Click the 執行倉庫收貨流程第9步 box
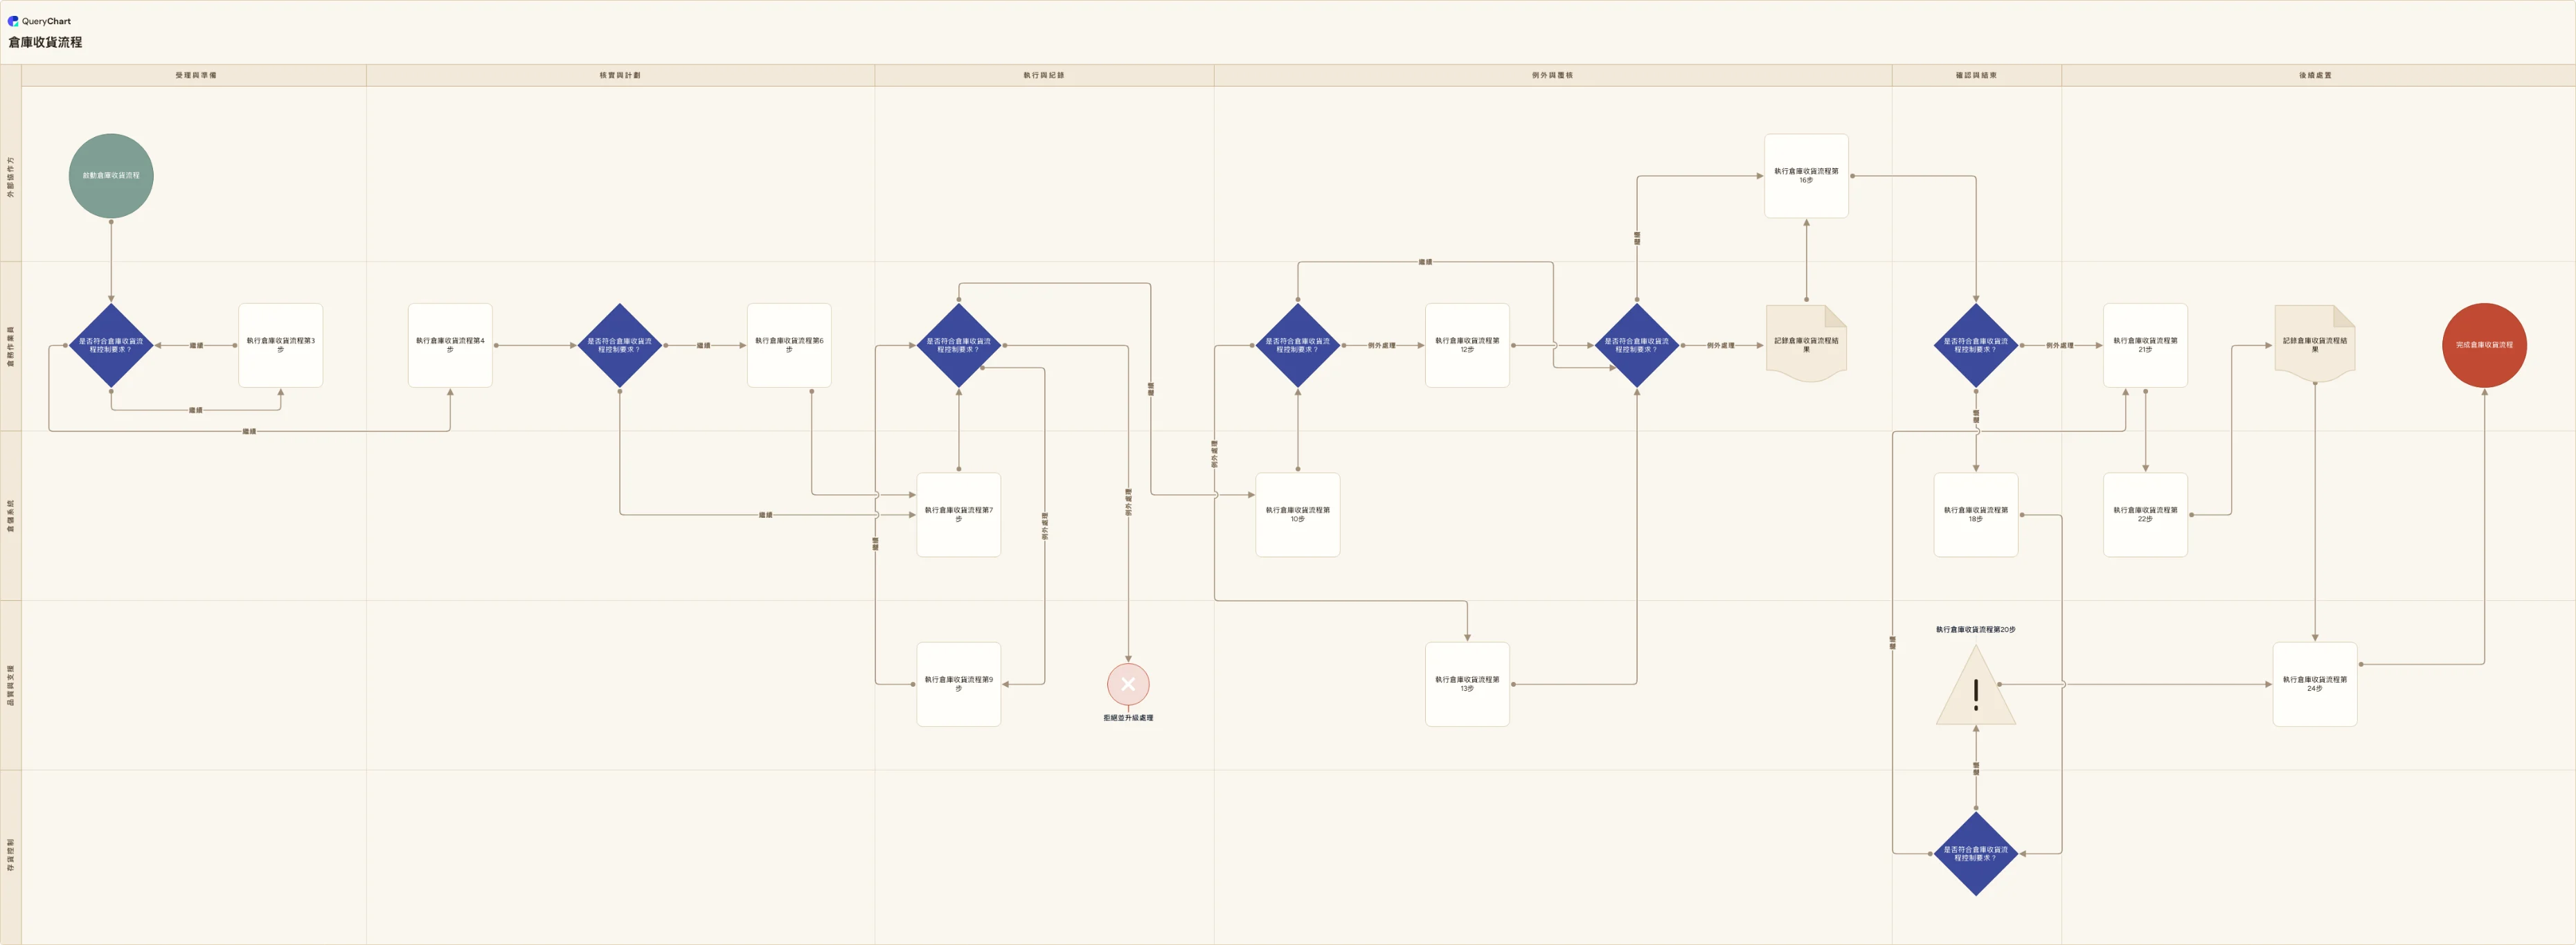The height and width of the screenshot is (945, 2576). [959, 684]
